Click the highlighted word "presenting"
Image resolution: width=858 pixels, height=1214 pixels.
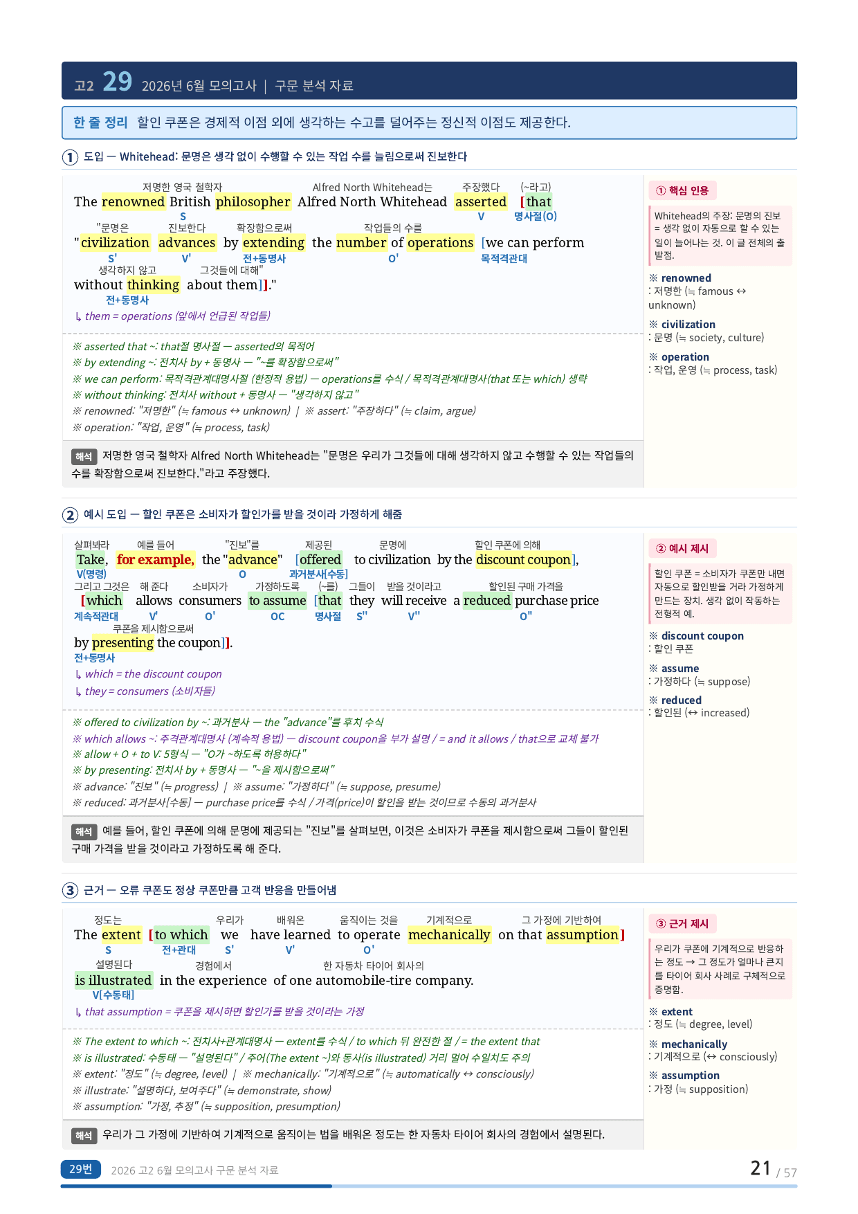(123, 642)
